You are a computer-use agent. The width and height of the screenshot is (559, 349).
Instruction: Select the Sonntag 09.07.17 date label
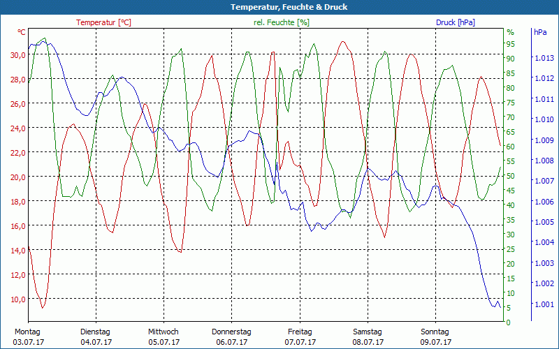click(435, 337)
